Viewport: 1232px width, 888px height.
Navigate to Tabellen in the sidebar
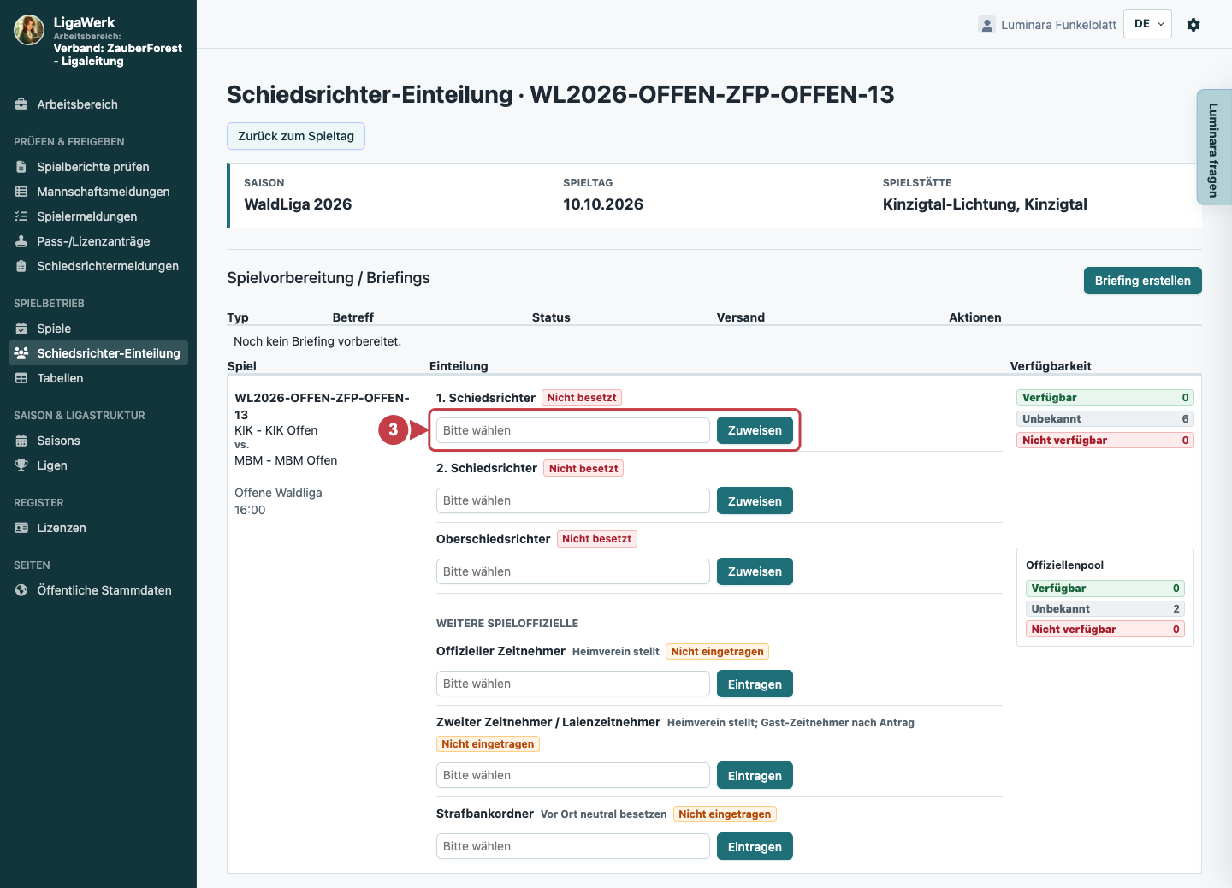click(98, 378)
